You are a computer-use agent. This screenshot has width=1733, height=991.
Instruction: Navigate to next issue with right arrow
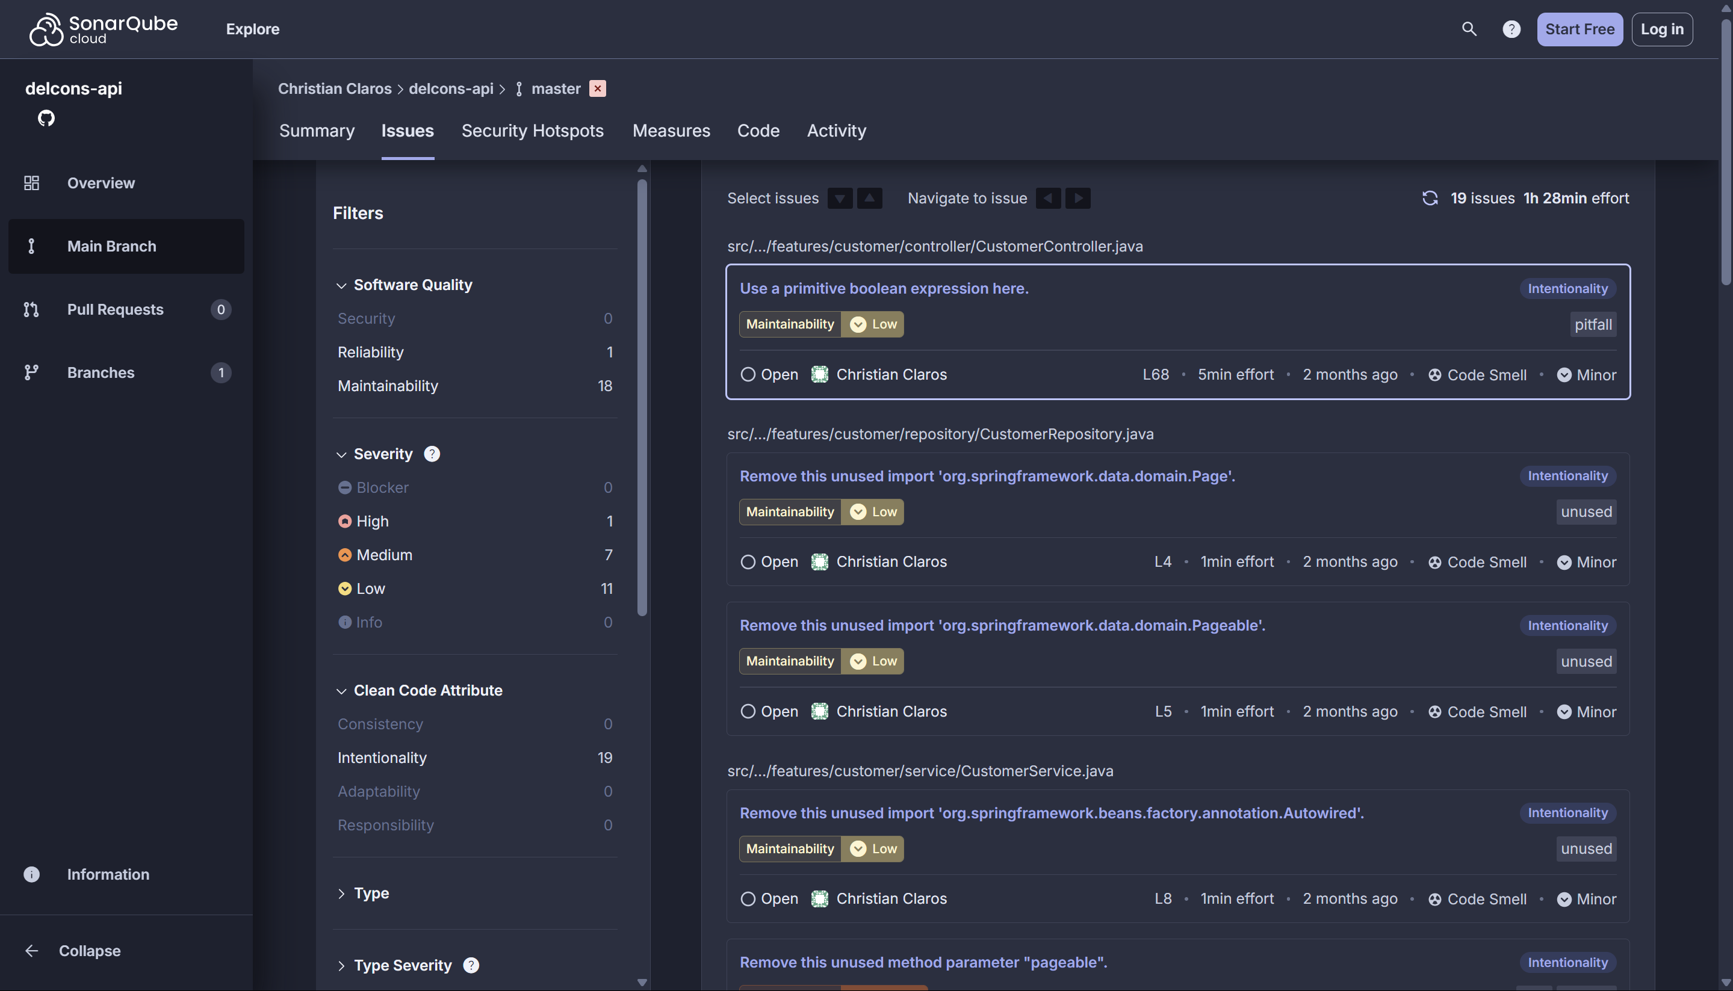(1077, 198)
